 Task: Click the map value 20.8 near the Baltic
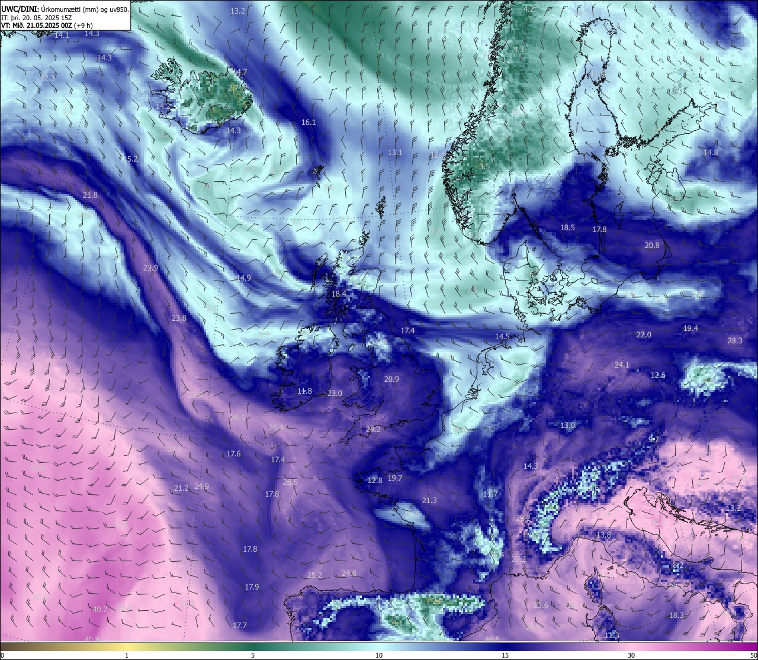652,246
